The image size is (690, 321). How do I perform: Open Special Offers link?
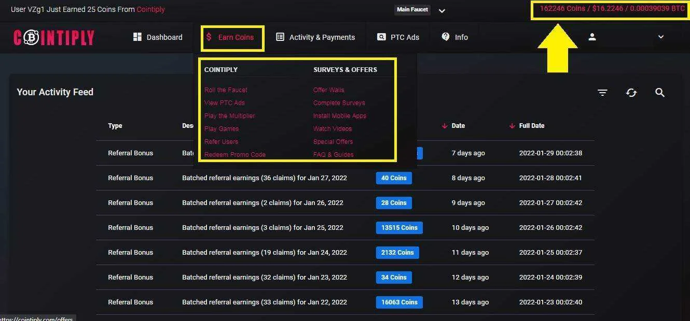point(333,142)
